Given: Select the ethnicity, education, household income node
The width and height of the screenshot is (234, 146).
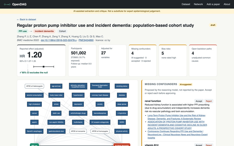Looking at the screenshot, I should tap(78, 86).
